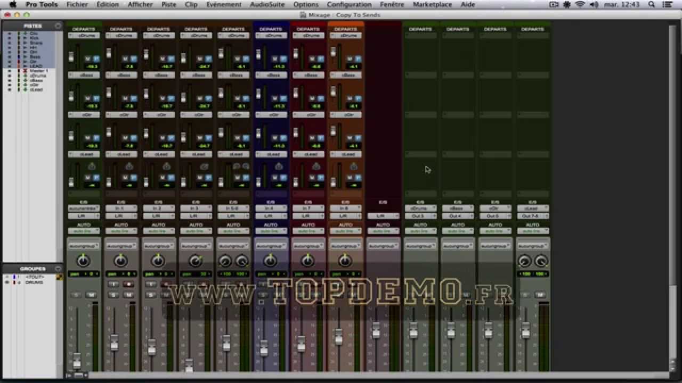Mute the dDrums send reading -24.7

200,59
